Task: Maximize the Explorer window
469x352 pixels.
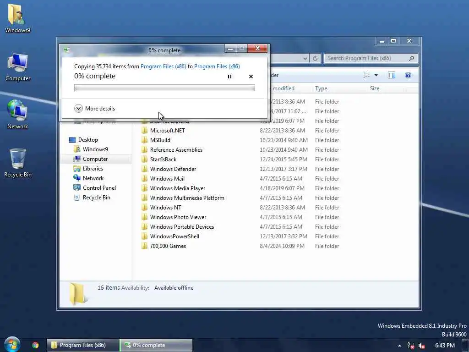Action: click(393, 41)
